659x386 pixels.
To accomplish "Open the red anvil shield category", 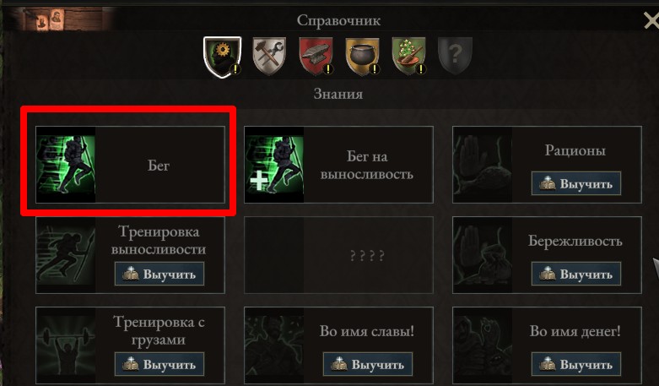I will click(316, 56).
